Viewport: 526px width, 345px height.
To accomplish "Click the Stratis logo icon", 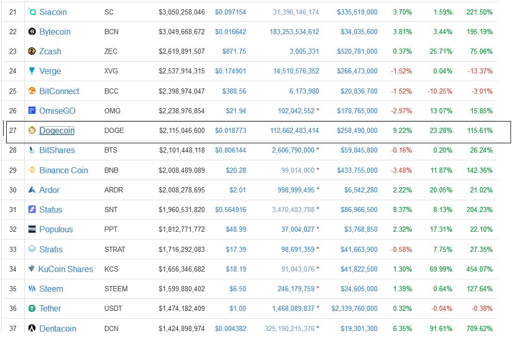I will 32,249.
